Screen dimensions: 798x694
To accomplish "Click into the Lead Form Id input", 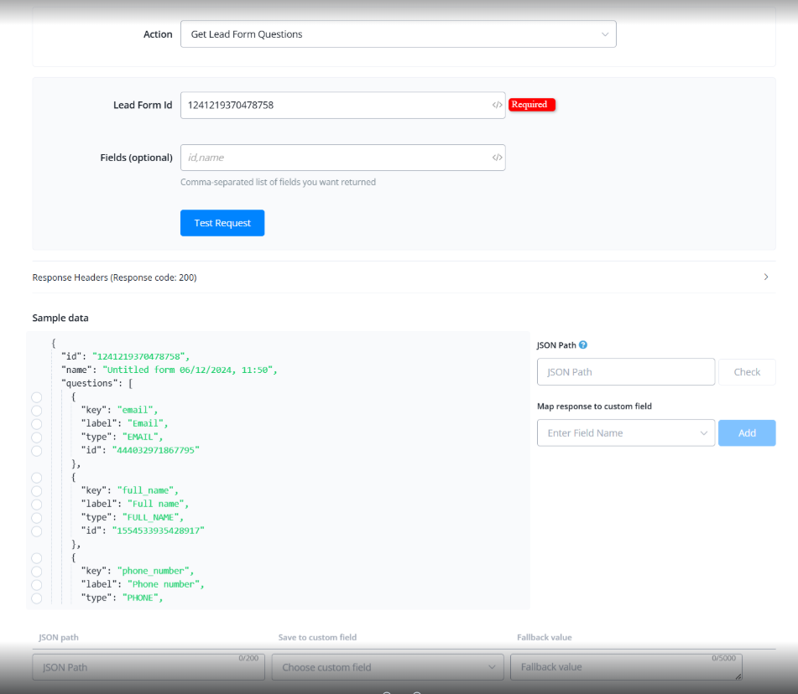I will tap(334, 106).
